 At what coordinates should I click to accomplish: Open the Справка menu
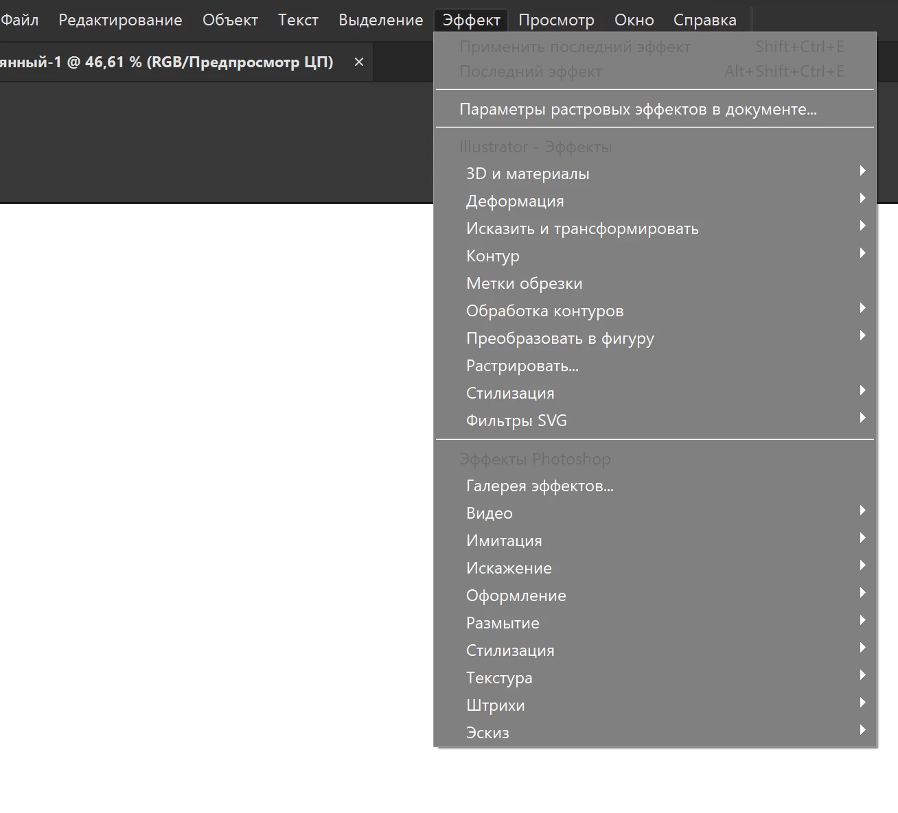704,20
